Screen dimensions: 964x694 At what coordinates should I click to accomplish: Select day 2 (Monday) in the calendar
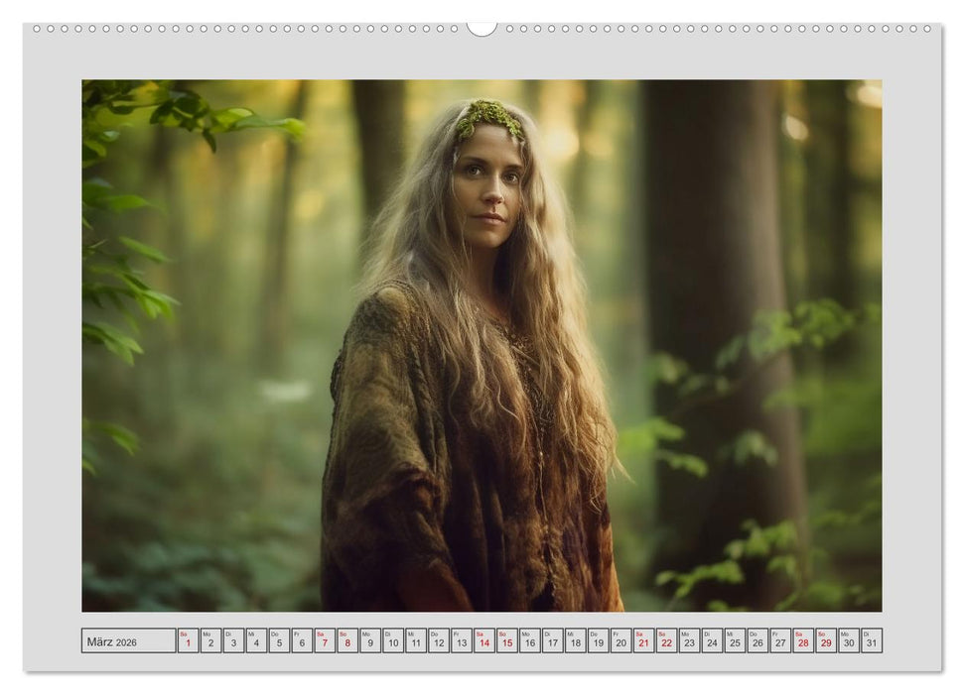[x=210, y=640]
